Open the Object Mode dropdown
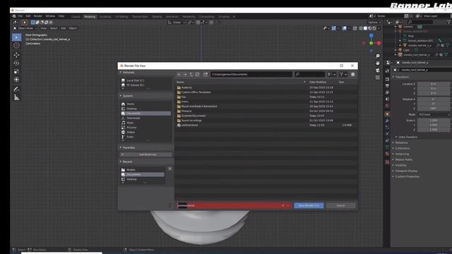This screenshot has width=452, height=254. 25,28
